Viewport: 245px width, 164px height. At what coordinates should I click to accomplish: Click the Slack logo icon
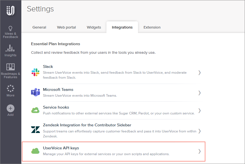pos(35,73)
